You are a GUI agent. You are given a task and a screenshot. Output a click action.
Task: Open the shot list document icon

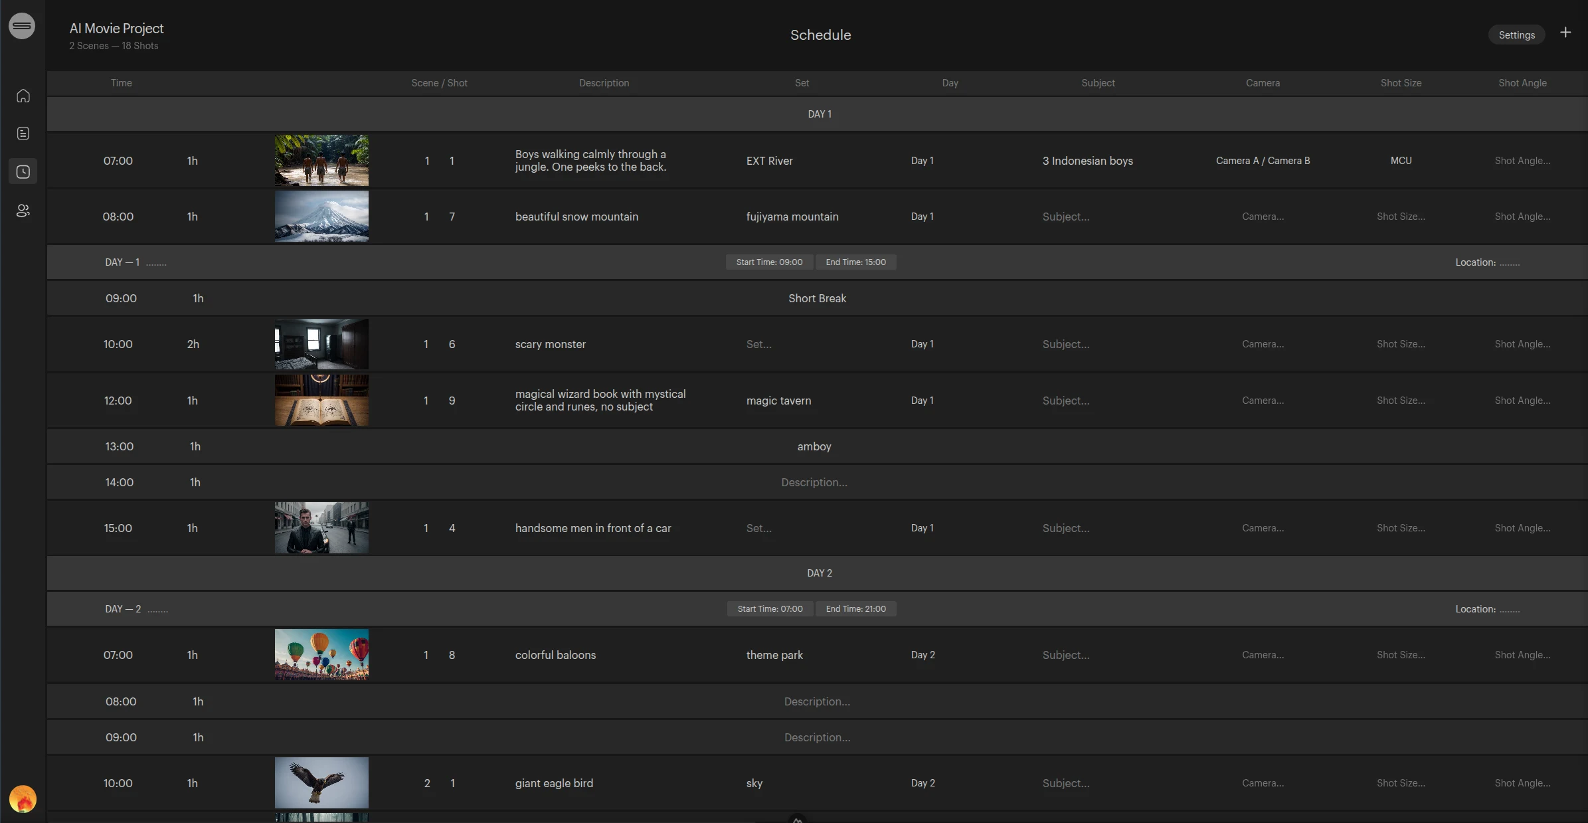(23, 134)
